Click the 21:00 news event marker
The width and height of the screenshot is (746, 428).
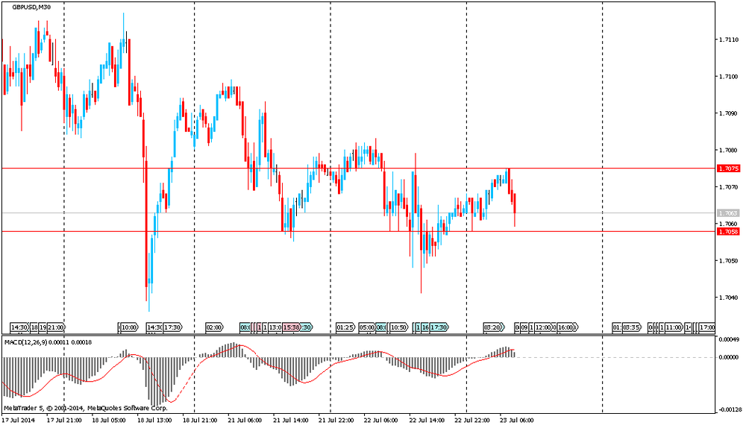(x=56, y=327)
